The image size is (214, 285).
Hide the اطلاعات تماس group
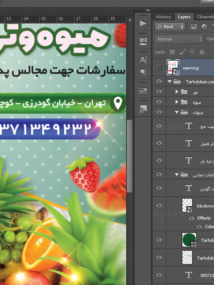(159, 174)
